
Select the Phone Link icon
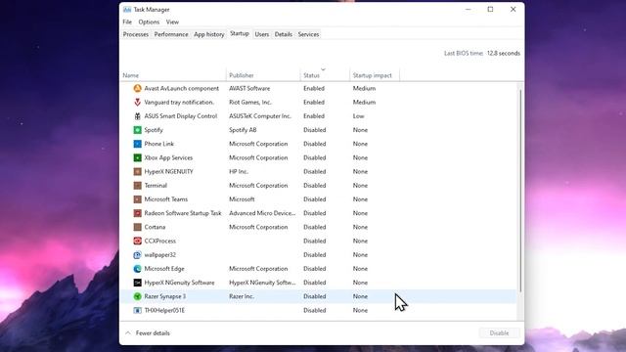[x=137, y=144]
